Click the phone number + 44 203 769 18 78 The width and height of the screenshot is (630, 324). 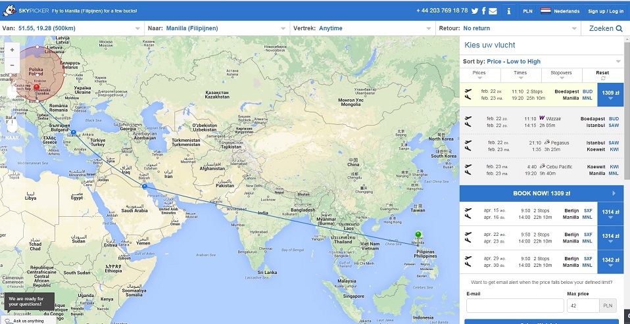pos(442,11)
